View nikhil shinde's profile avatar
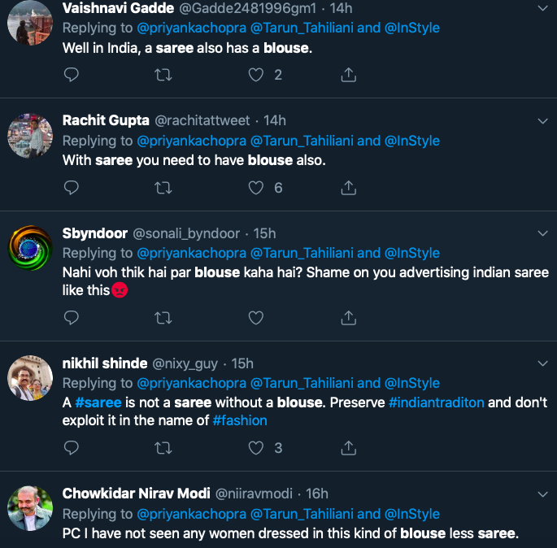Screen dimensions: 557x548 point(30,377)
